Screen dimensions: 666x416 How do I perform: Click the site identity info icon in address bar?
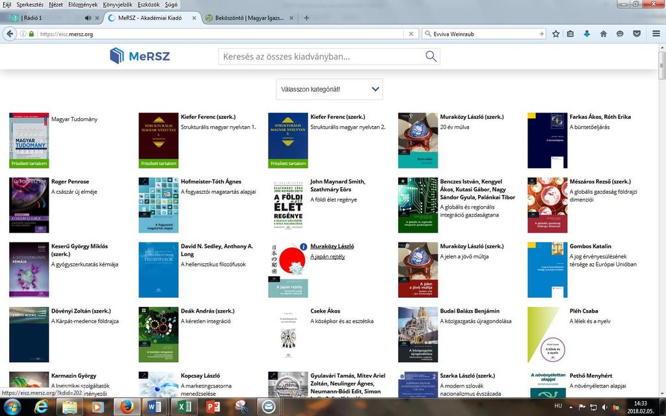point(23,34)
